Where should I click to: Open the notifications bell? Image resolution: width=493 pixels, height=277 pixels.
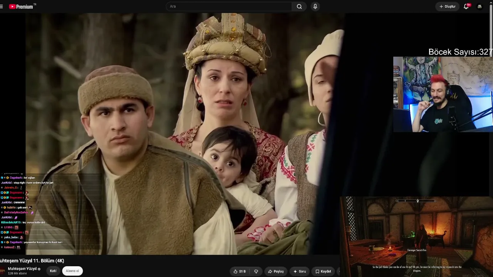click(x=466, y=7)
